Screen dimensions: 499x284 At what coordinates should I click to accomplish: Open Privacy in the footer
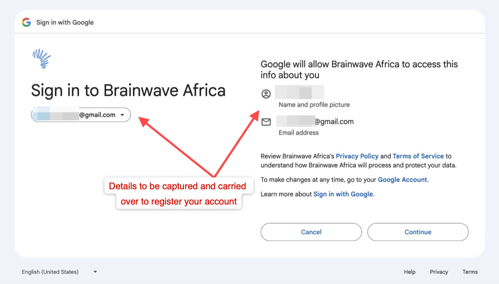[439, 272]
